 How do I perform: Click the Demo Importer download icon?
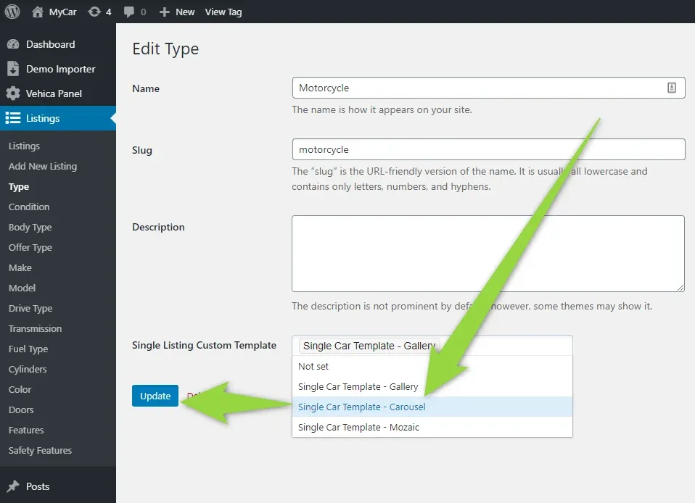[x=13, y=69]
